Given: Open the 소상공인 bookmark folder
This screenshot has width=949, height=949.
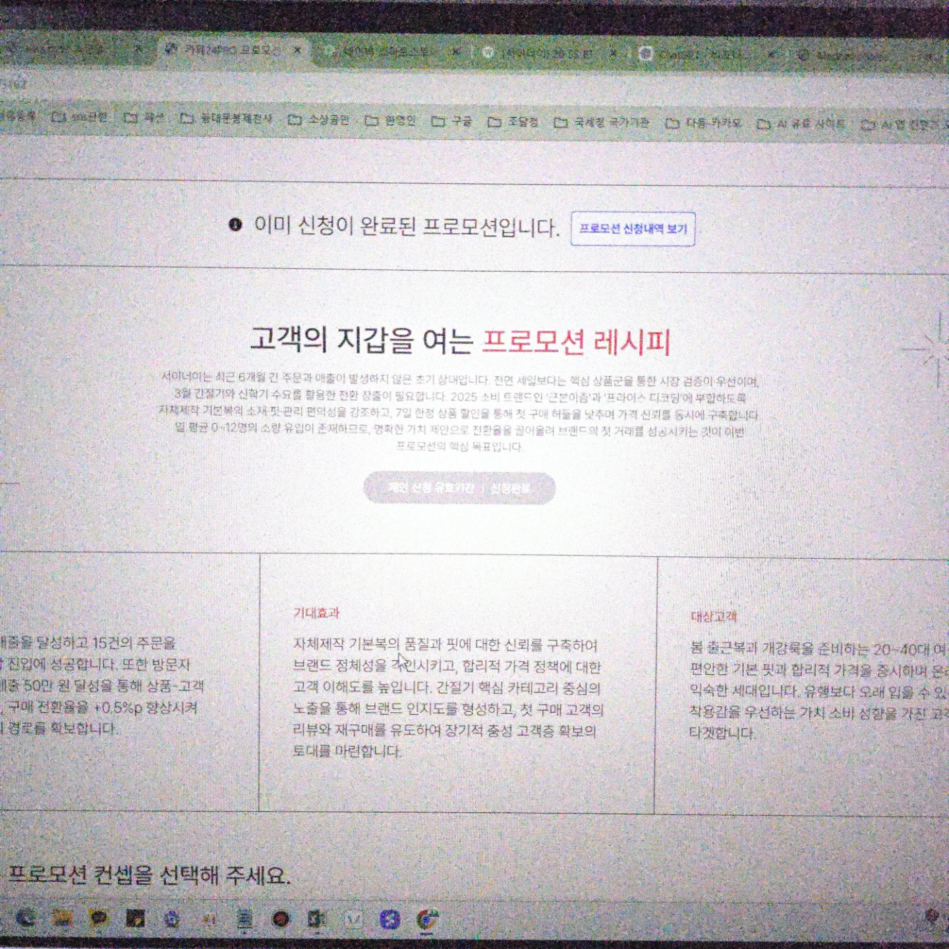Looking at the screenshot, I should 319,119.
